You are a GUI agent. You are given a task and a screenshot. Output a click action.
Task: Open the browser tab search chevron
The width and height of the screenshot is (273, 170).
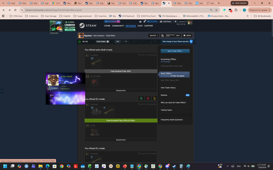click(x=3, y=3)
